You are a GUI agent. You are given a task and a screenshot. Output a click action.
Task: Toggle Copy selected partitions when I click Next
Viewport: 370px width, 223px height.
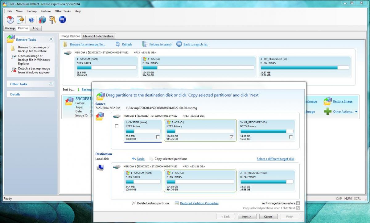(298, 208)
